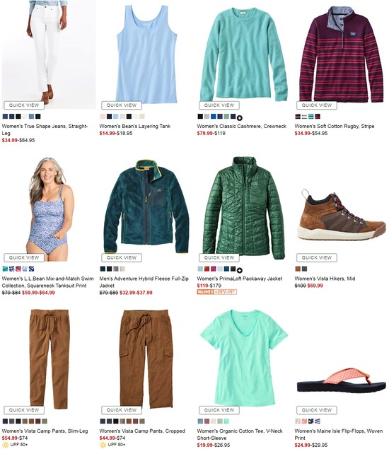
Task: Select the pink swatch for Bean's Layering Tank
Action: [103, 117]
